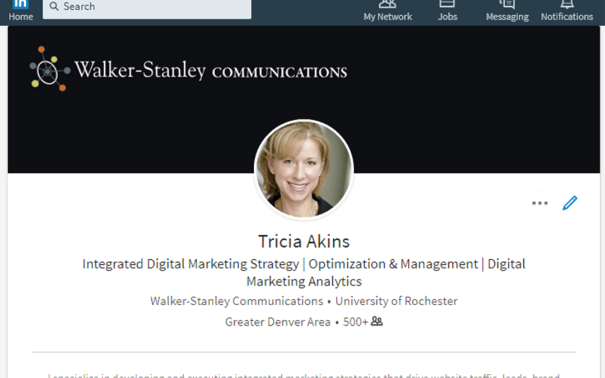
Task: Open Tricia Akins' profile photo
Action: coord(304,169)
